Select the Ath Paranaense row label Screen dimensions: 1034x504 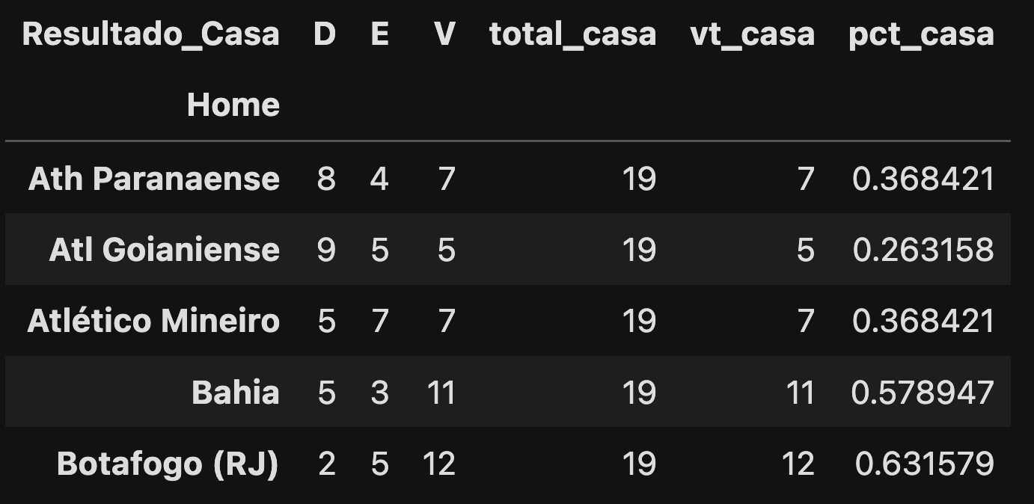pos(154,179)
